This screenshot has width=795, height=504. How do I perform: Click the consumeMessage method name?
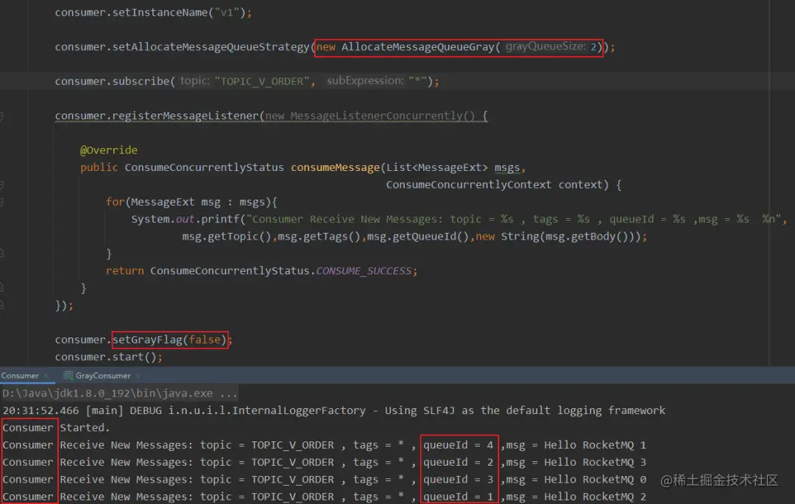(335, 167)
